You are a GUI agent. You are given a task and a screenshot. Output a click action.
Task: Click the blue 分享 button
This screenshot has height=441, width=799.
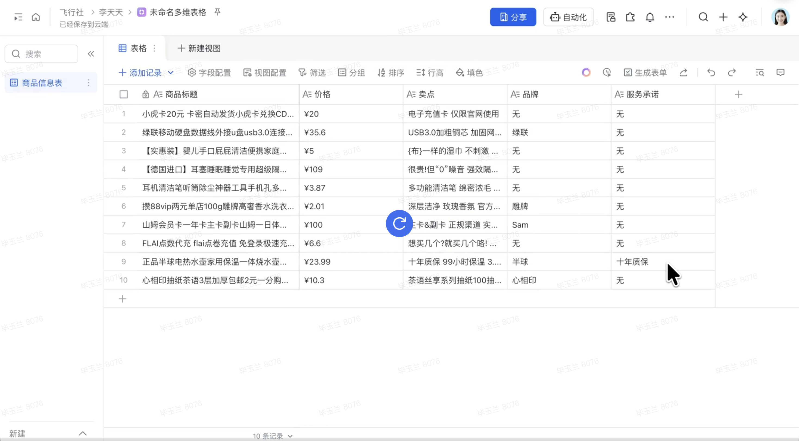tap(513, 17)
